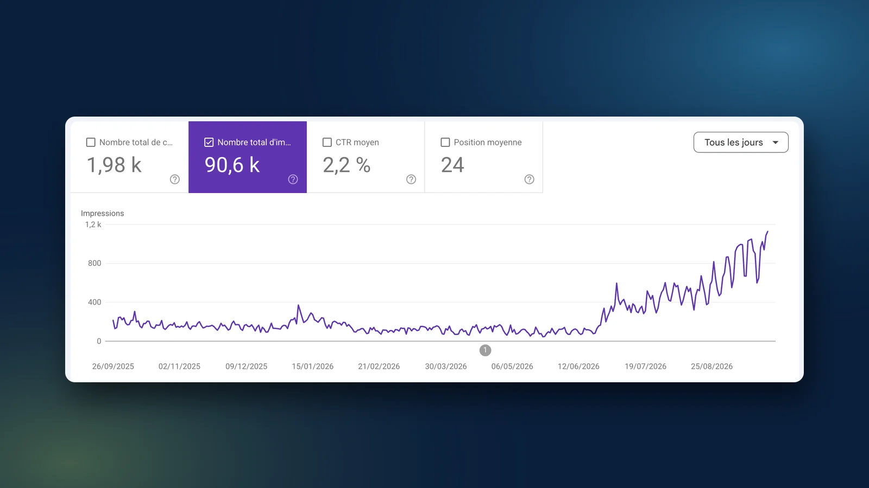Screen dimensions: 869x488
Task: Click the 2,2 % CTR value
Action: (x=347, y=165)
